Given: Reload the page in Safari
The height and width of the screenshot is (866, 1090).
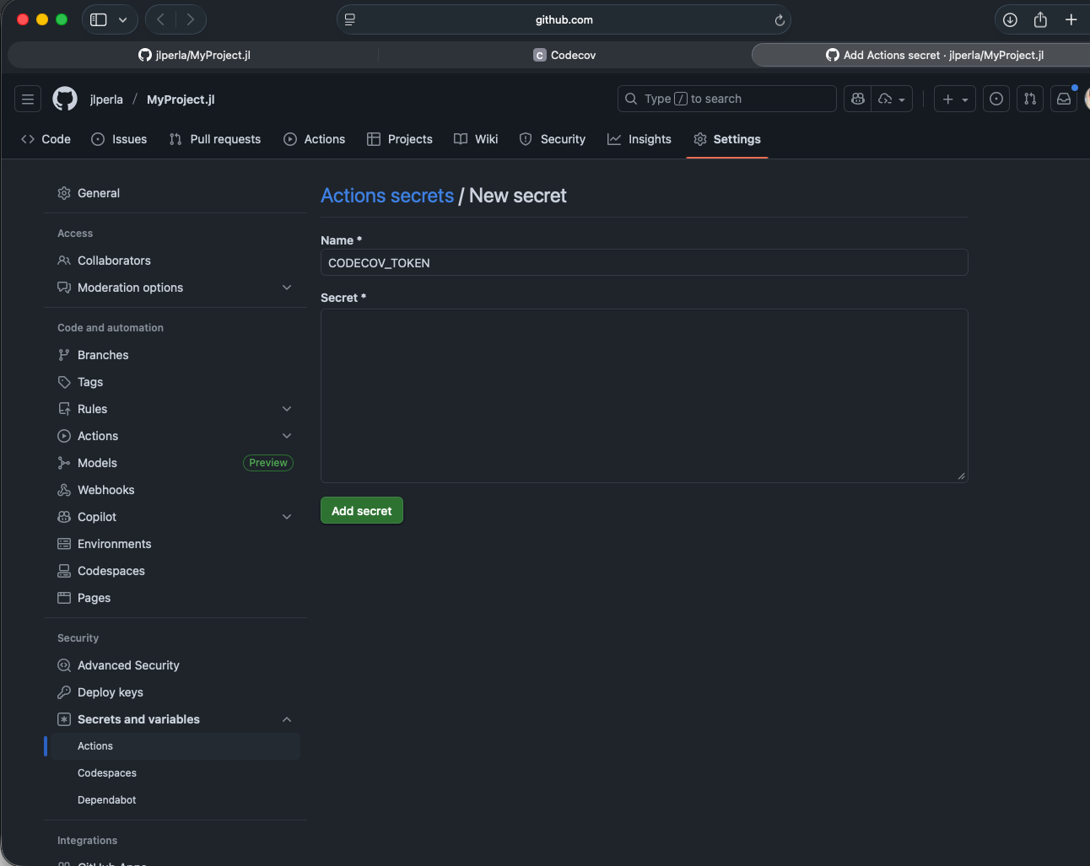Looking at the screenshot, I should coord(780,20).
